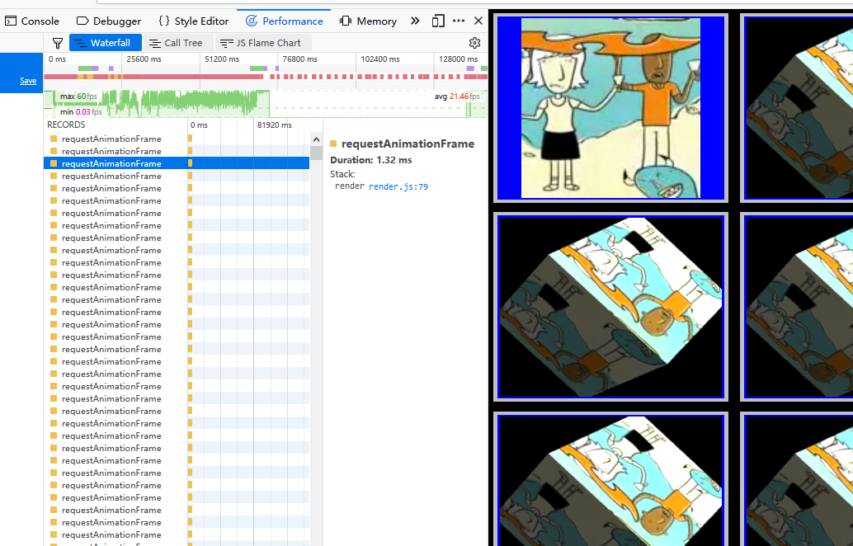The image size is (853, 546).
Task: Open performance settings gear
Action: [x=474, y=43]
